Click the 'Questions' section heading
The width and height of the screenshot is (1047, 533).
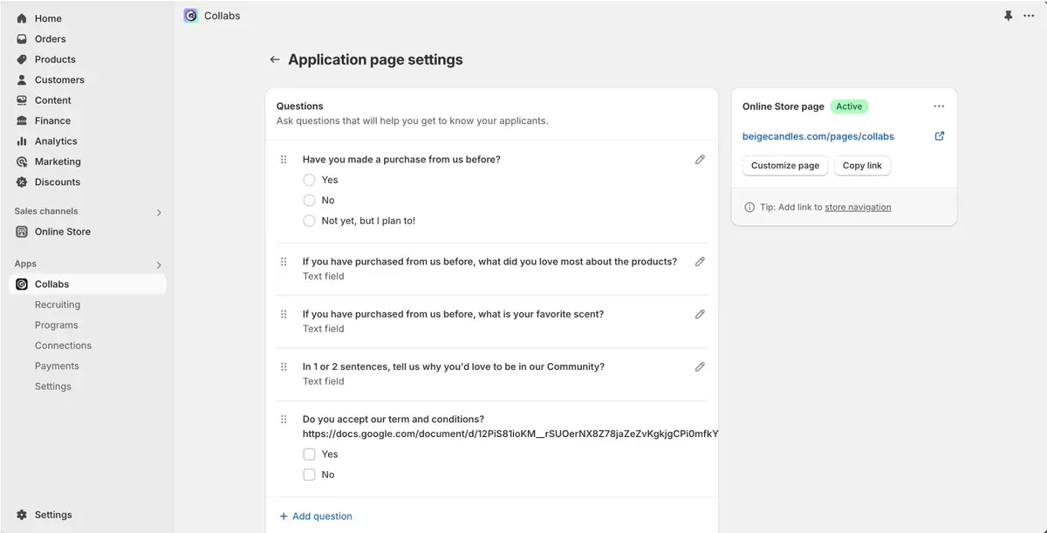300,106
